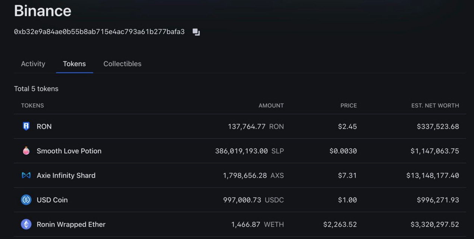This screenshot has width=474, height=239.
Task: Open the Axie Infinity Shard token name
Action: click(66, 175)
